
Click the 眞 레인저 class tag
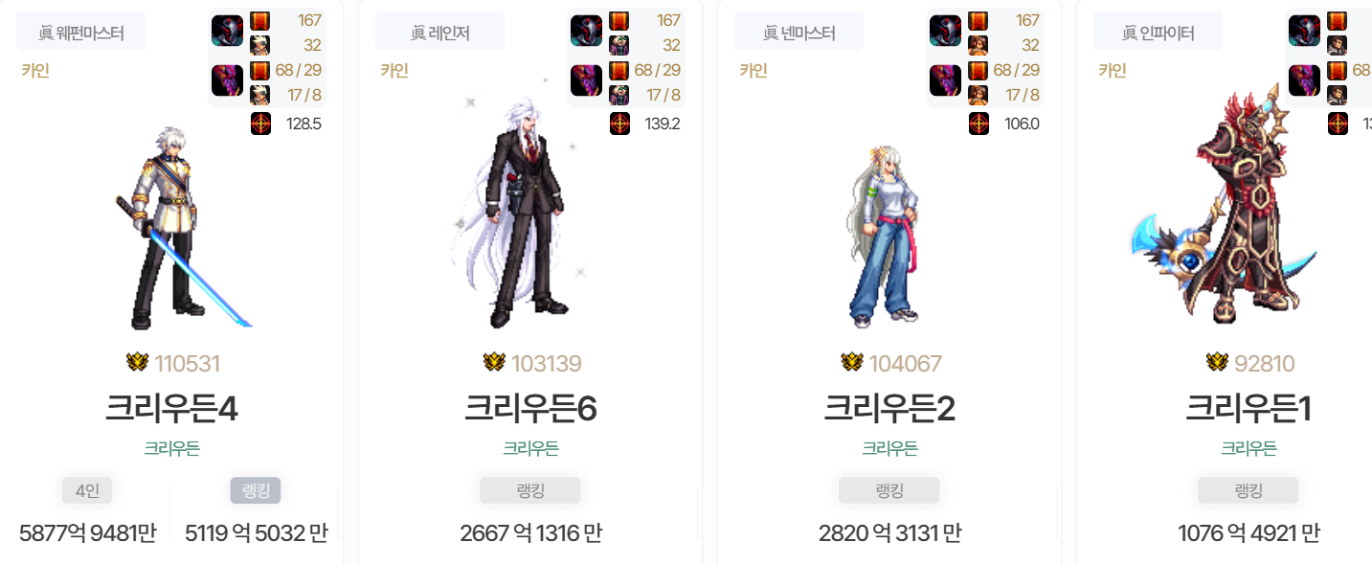(x=439, y=32)
